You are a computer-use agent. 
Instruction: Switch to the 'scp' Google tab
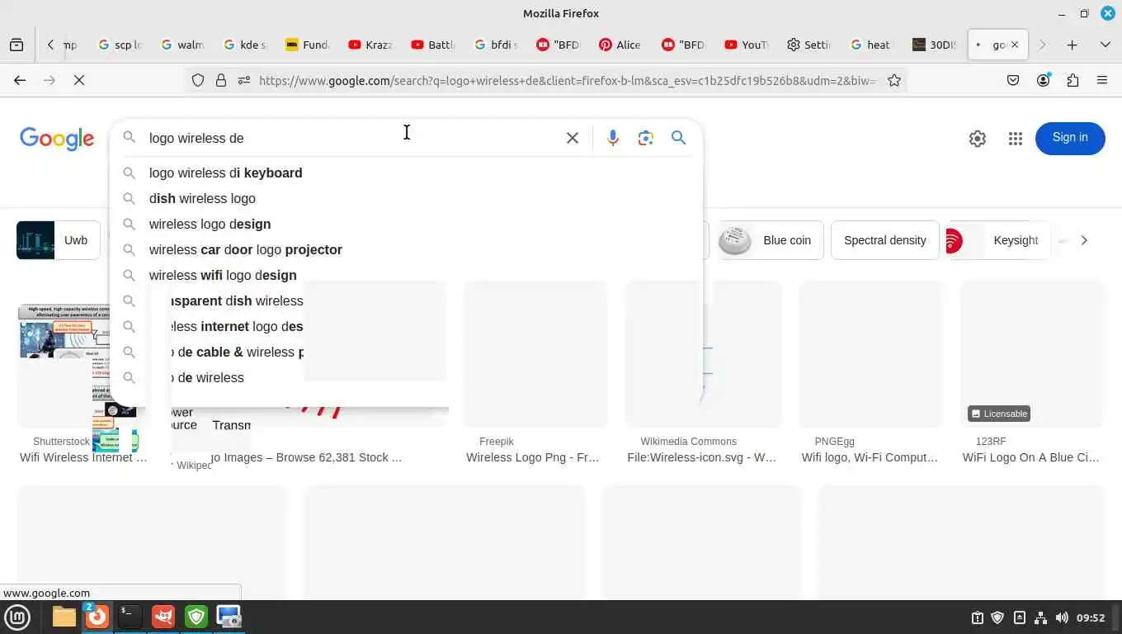pos(120,45)
